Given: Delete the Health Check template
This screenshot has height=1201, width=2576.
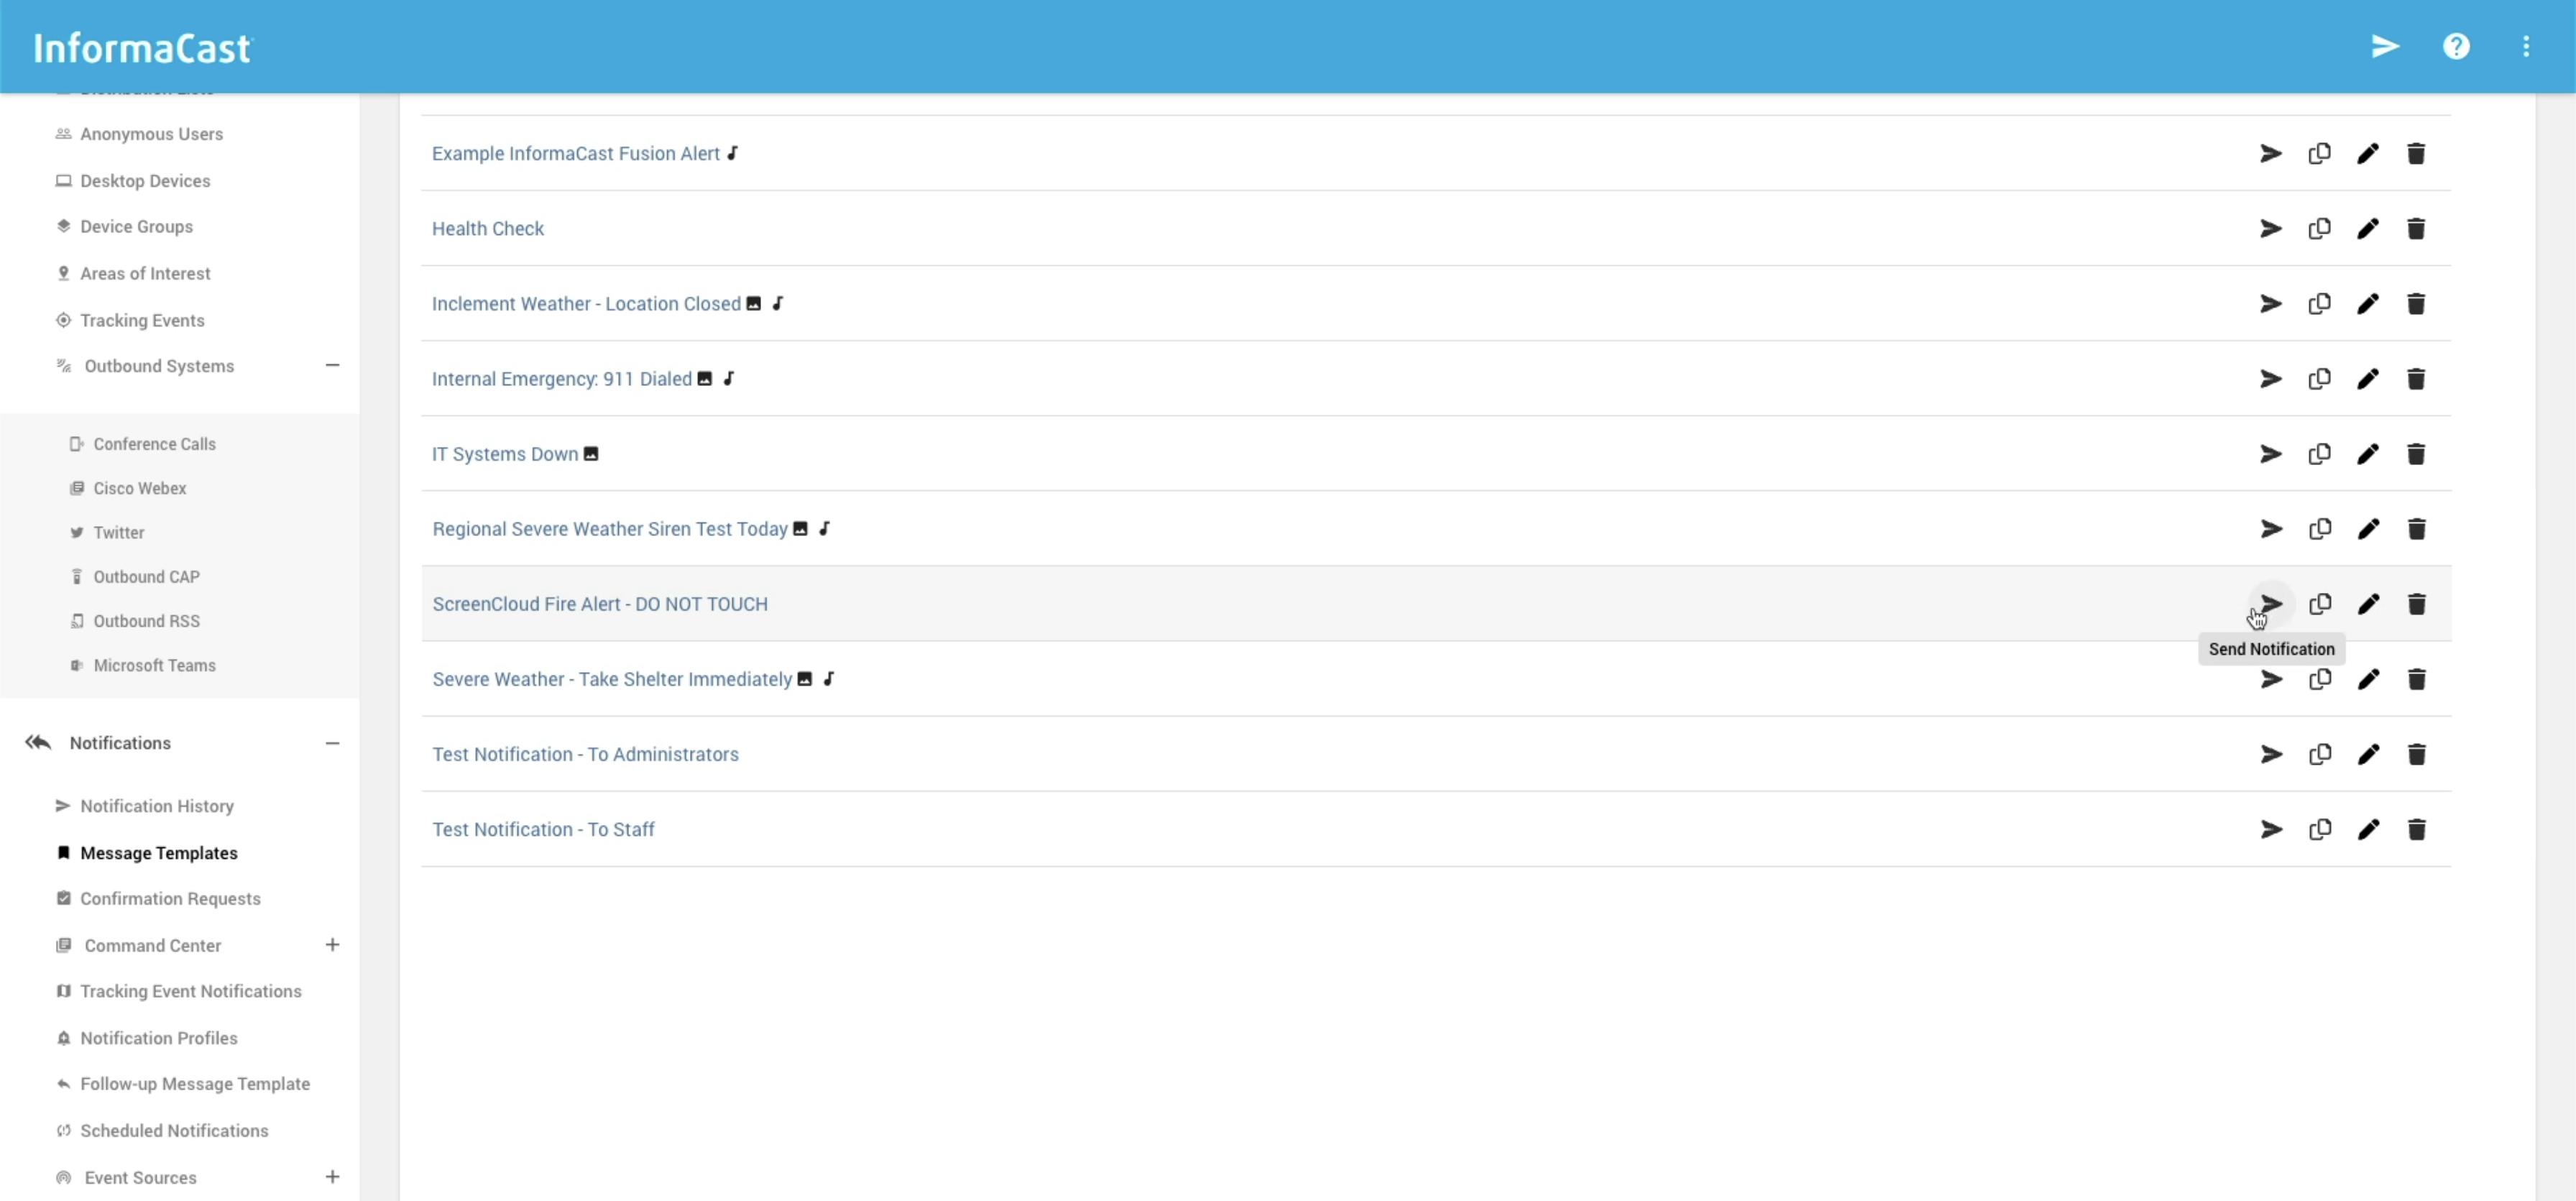Looking at the screenshot, I should click(2416, 229).
